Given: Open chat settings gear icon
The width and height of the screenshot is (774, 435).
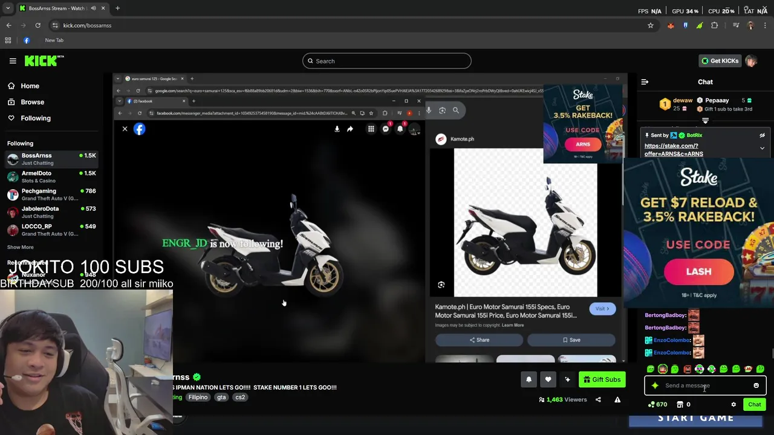Looking at the screenshot, I should pyautogui.click(x=733, y=405).
